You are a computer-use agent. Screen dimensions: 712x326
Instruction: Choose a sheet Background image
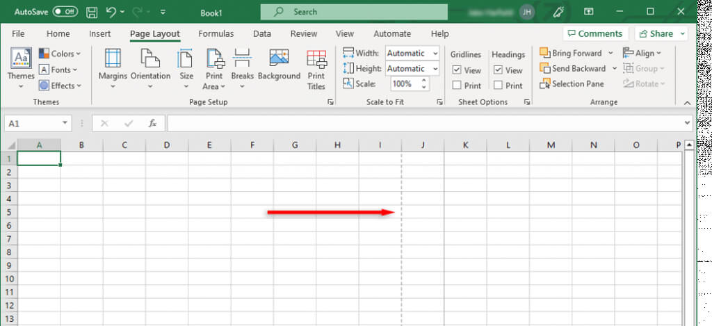pyautogui.click(x=279, y=65)
